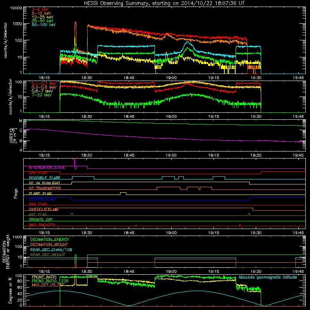Select the SAA_FLAG label
Image resolution: width=310 pixels, height=310 pixels.
(38, 204)
